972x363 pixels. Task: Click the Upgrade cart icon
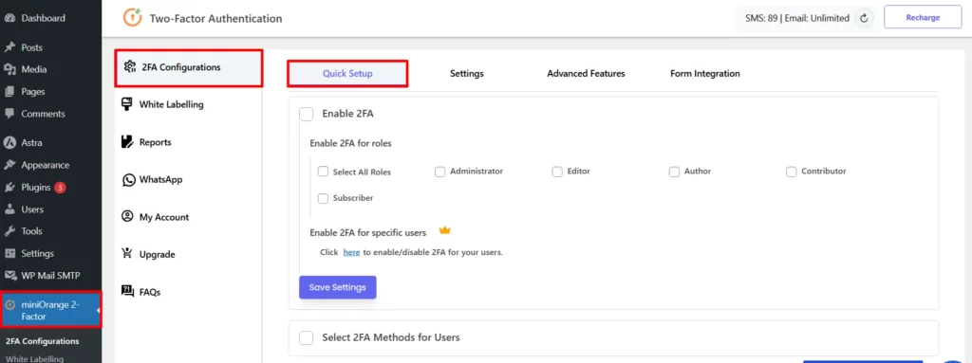coord(128,253)
